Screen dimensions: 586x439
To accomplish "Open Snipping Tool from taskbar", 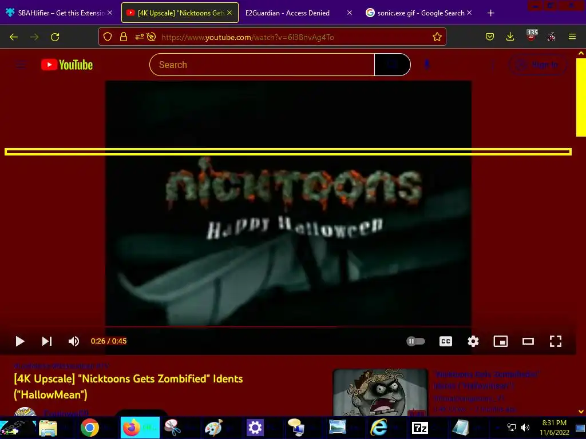I will pos(172,428).
